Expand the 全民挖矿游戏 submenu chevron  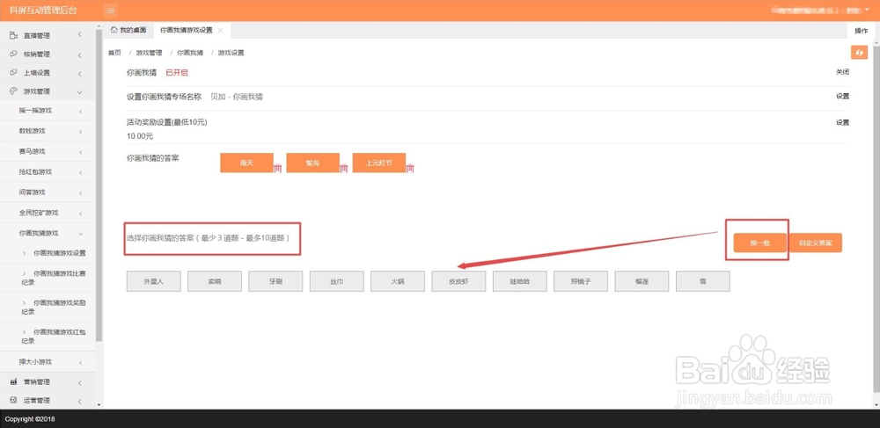point(80,214)
